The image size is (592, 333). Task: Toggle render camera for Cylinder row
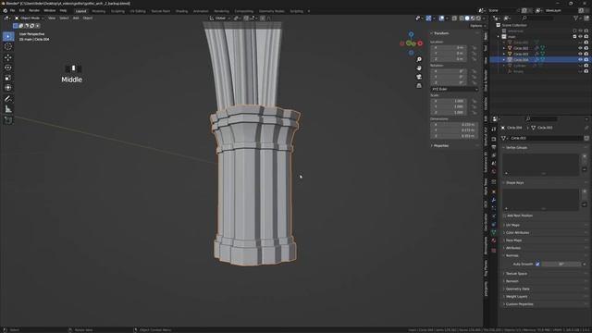point(586,66)
